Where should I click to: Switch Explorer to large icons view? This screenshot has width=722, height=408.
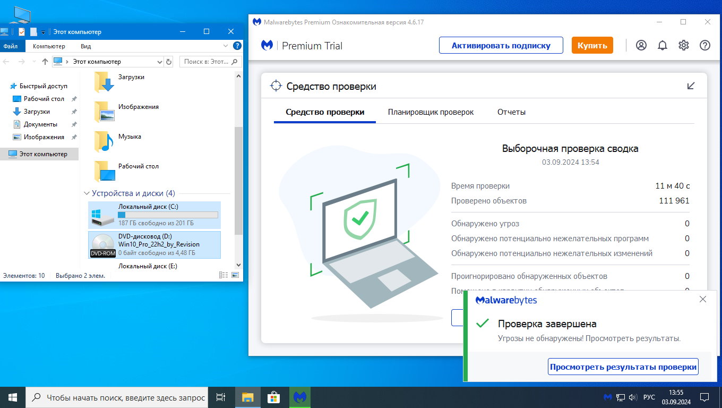235,276
